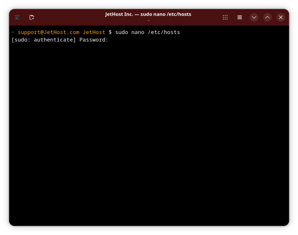Open the hamburger main menu
298x235 pixels.
[x=240, y=17]
